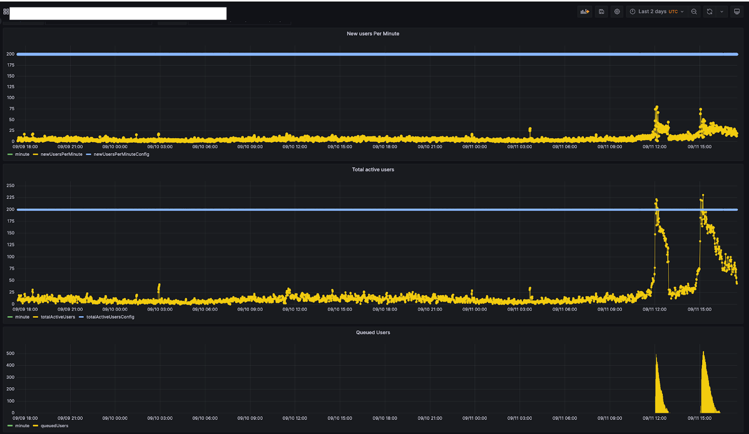Open the Queued Users panel title menu
The height and width of the screenshot is (434, 749).
pyautogui.click(x=373, y=332)
